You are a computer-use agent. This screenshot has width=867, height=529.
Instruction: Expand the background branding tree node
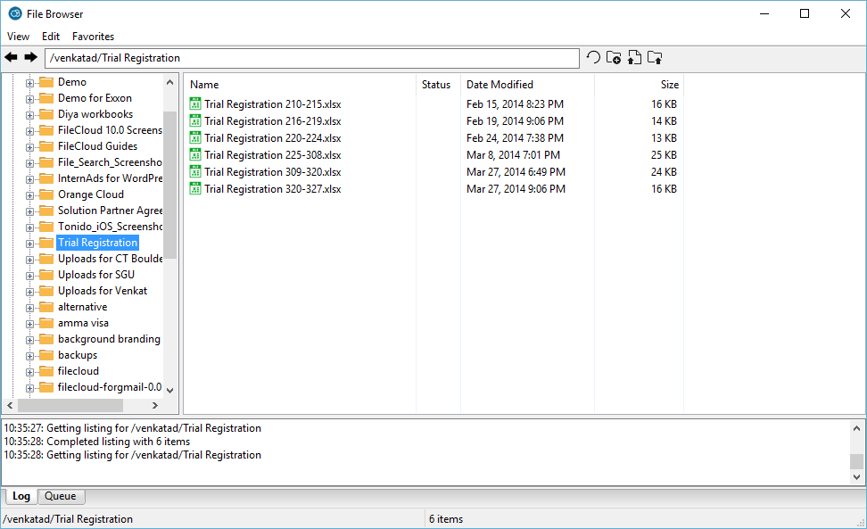29,340
